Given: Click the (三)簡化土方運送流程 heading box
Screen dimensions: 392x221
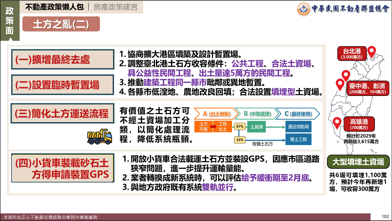Looking at the screenshot, I should coord(62,113).
